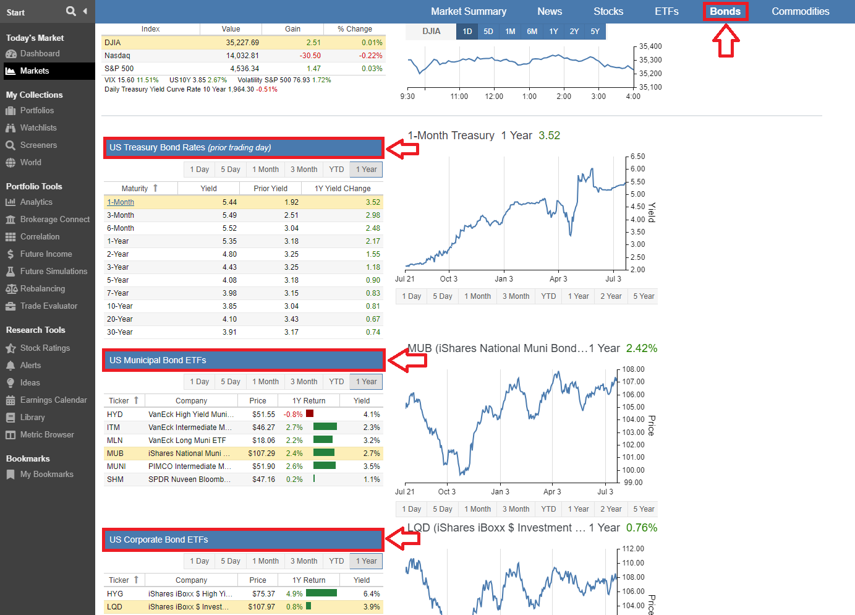Image resolution: width=855 pixels, height=615 pixels.
Task: Click the LQD ticker row
Action: (x=244, y=607)
